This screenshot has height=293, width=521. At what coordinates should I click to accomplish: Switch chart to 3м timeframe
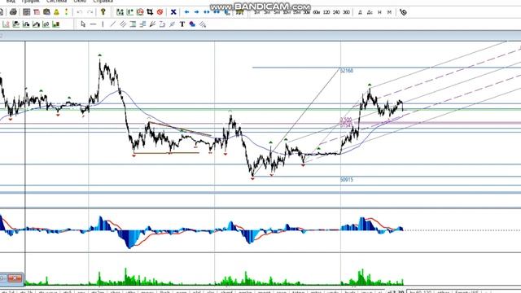click(267, 12)
